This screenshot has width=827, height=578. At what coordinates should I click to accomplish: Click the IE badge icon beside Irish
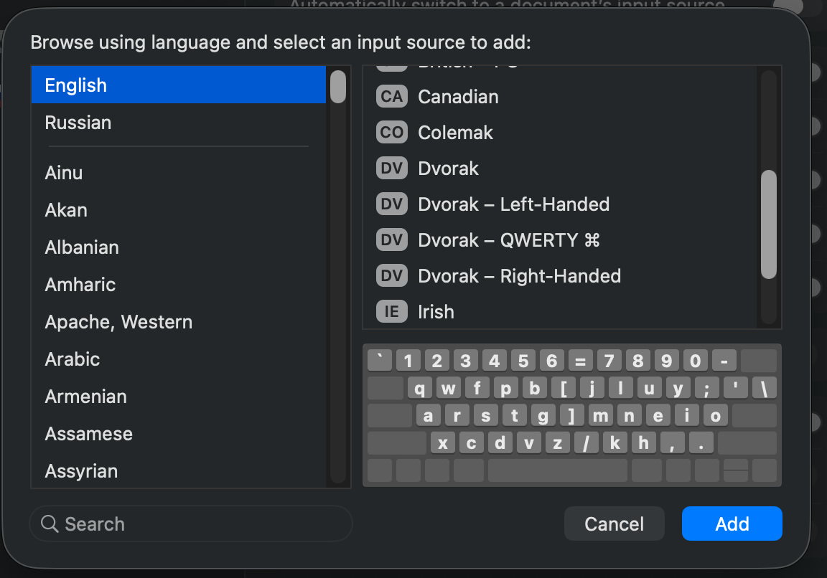pyautogui.click(x=391, y=312)
